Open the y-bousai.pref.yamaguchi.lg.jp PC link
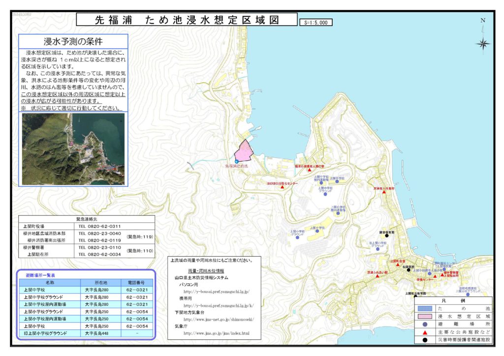Image resolution: width=504 pixels, height=356 pixels. pos(217,292)
